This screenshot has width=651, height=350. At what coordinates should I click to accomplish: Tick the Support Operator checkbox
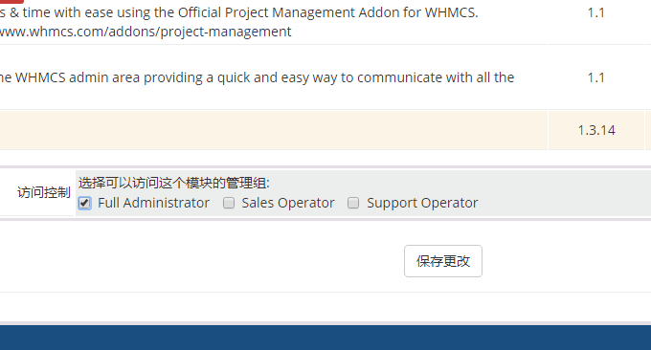(353, 203)
